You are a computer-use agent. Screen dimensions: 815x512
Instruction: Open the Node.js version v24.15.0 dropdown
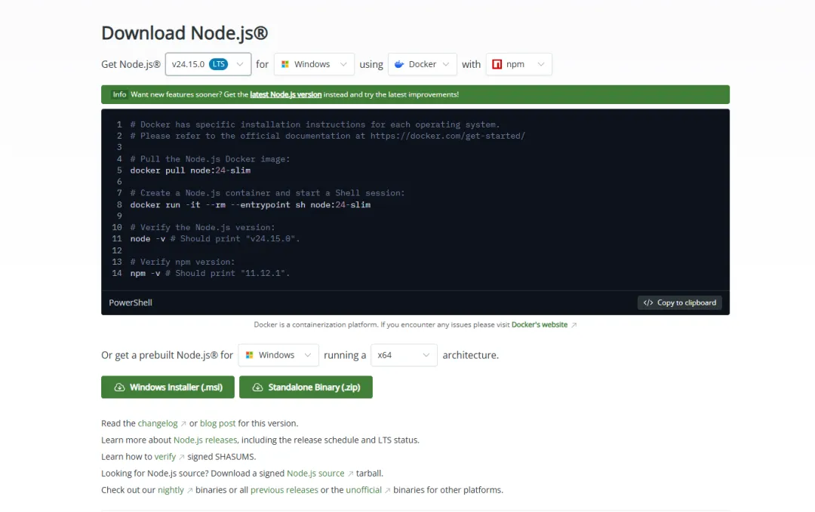[208, 64]
